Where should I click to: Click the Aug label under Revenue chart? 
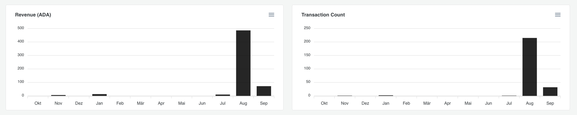(243, 103)
